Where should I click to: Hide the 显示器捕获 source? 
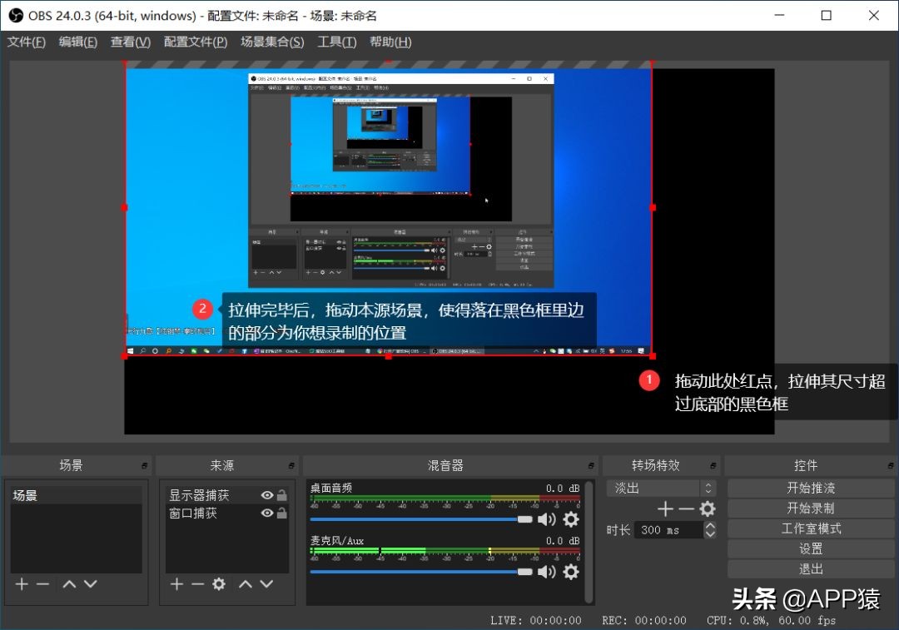[x=266, y=494]
